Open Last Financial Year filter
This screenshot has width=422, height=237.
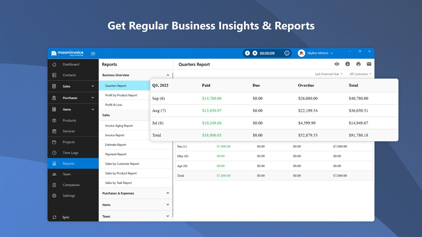[x=328, y=74]
